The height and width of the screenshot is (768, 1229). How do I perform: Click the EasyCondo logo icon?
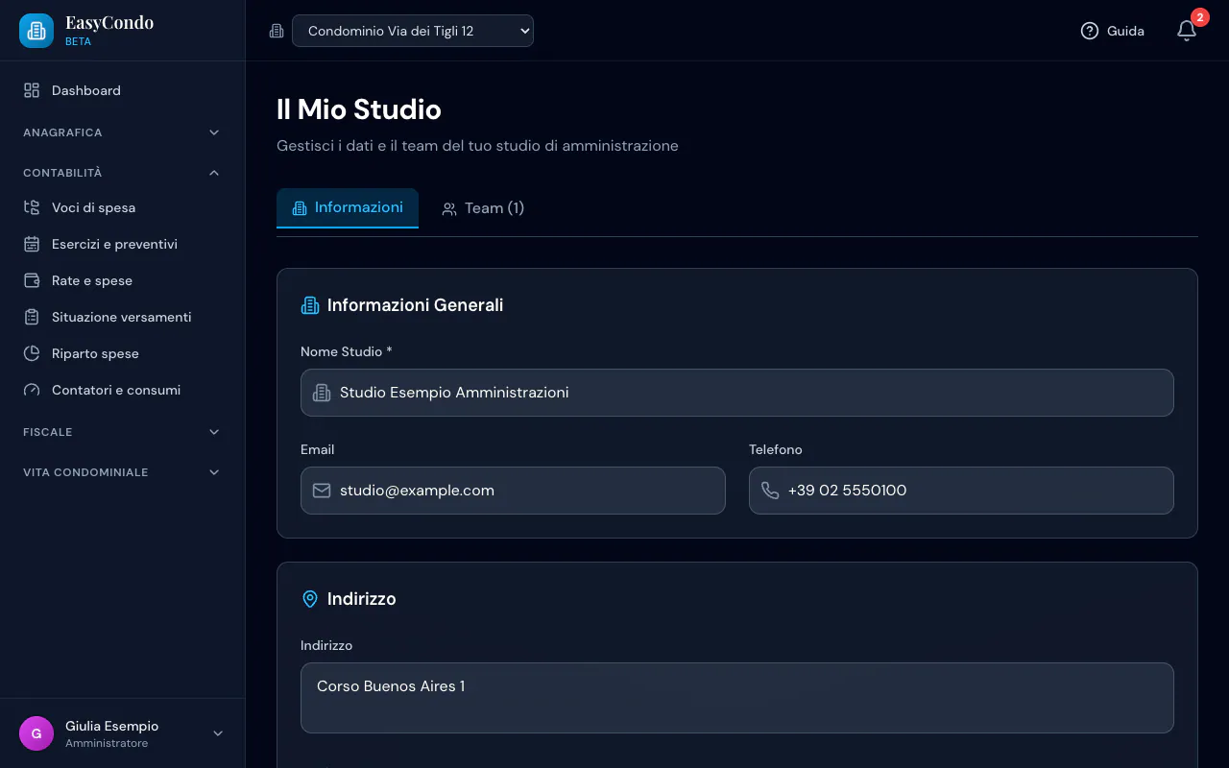[x=36, y=31]
